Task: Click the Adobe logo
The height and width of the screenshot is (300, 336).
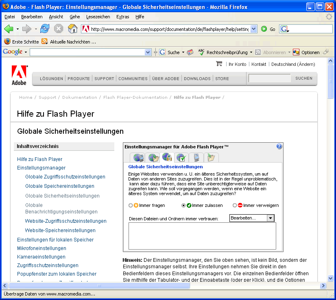Action: coord(19,75)
